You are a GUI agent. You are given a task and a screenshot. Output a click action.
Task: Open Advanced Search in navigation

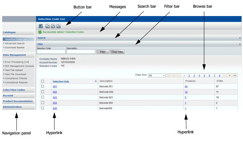(15, 43)
